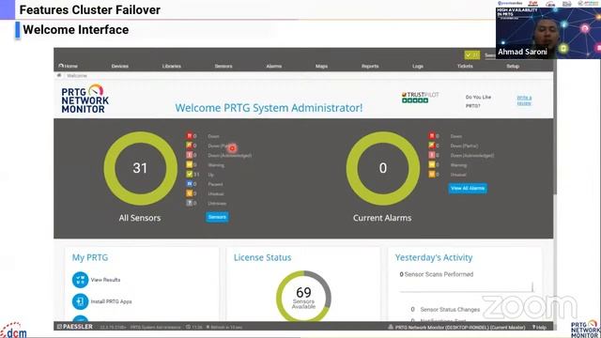
Task: Click the gray Unknown status icon
Action: coord(190,203)
